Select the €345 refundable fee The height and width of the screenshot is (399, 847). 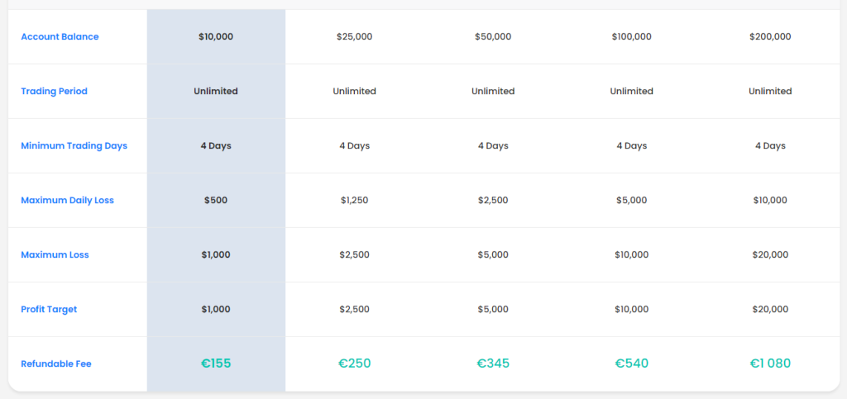tap(493, 363)
